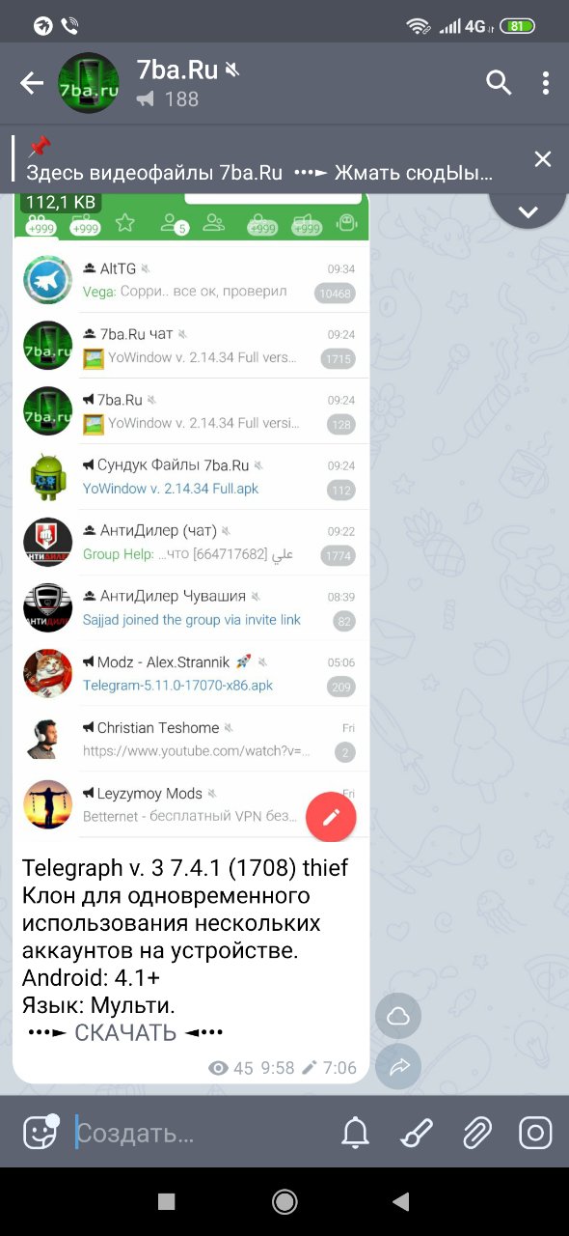
Task: Tap the red pencil compose button in the image
Action: click(x=331, y=817)
